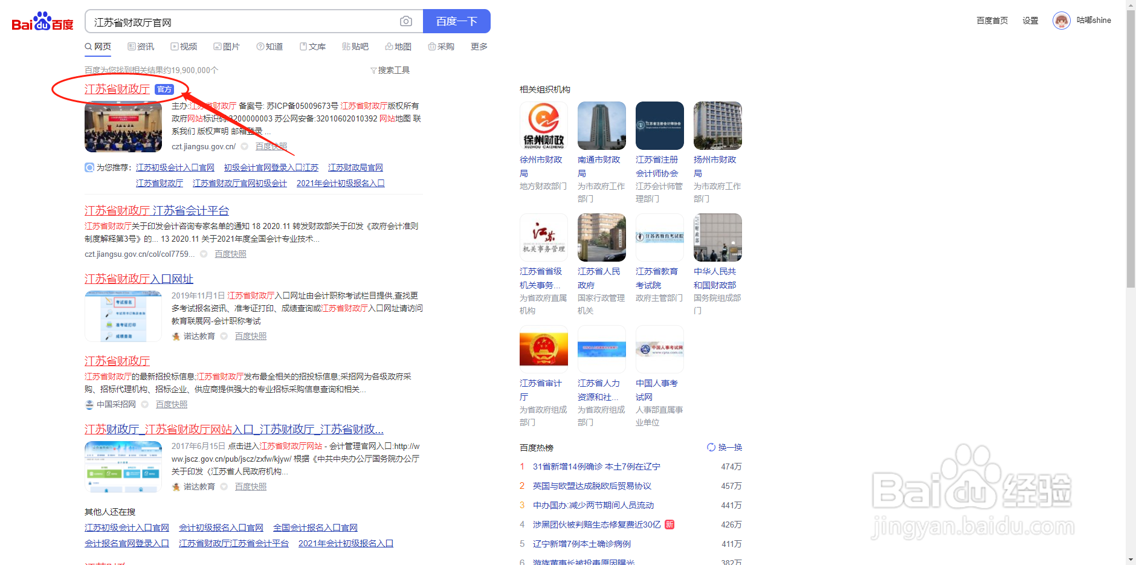The height and width of the screenshot is (565, 1136).
Task: Switch to the 知道 tab
Action: click(x=269, y=47)
